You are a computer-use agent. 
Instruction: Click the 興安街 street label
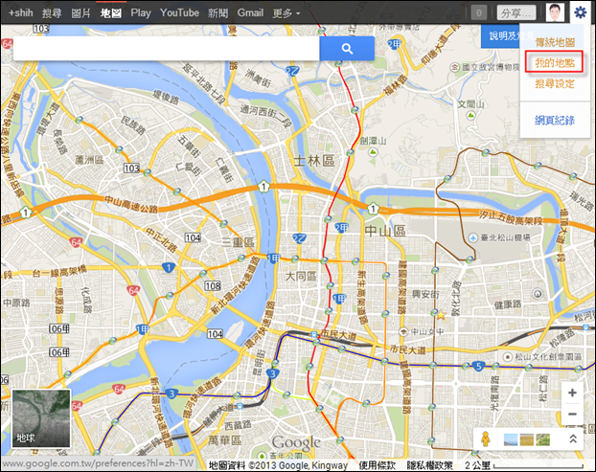click(425, 294)
